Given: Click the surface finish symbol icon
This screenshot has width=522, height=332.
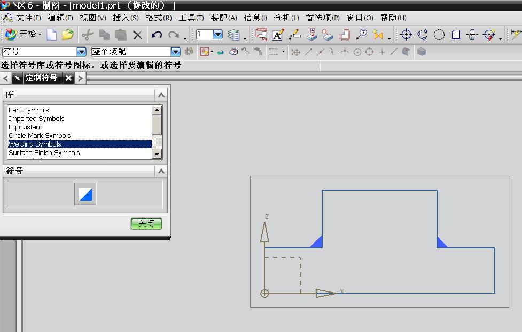Looking at the screenshot, I should (x=345, y=35).
